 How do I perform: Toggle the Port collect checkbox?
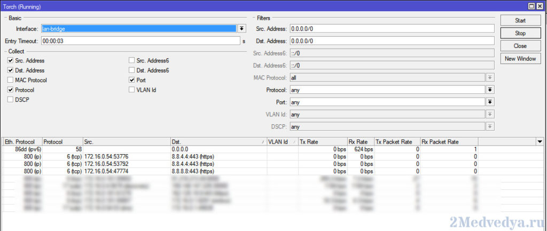pyautogui.click(x=131, y=80)
